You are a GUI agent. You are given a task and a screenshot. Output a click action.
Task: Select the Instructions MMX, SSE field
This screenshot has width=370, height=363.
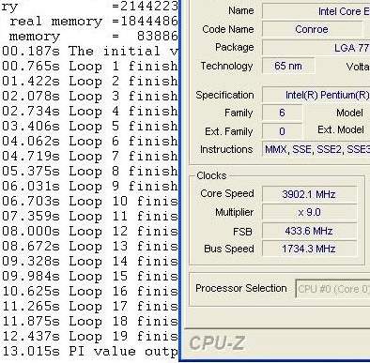point(316,149)
